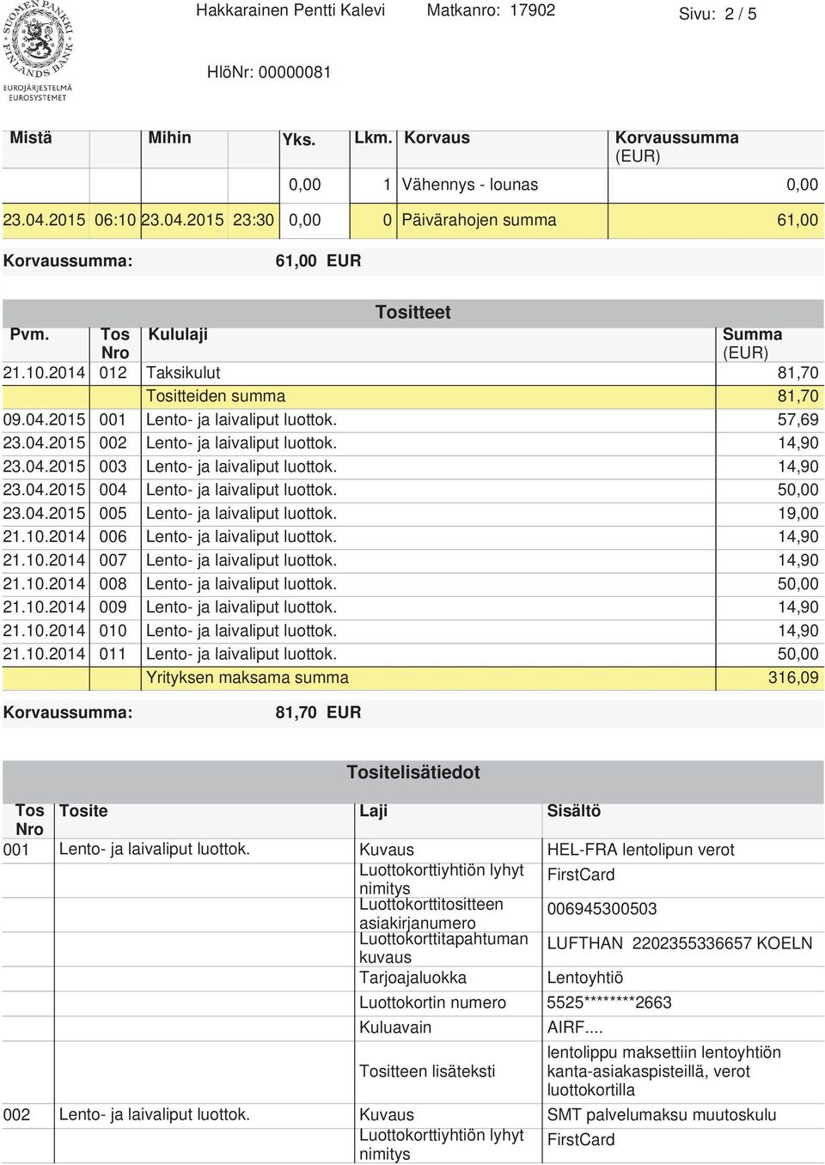Viewport: 825px width, 1165px height.
Task: Select LUFTHAN 2202355336657 KOELN text
Action: tap(679, 943)
